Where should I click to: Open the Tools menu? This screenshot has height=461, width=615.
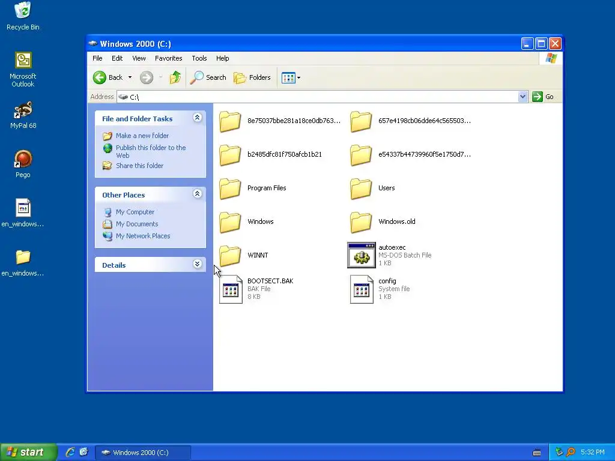point(199,58)
